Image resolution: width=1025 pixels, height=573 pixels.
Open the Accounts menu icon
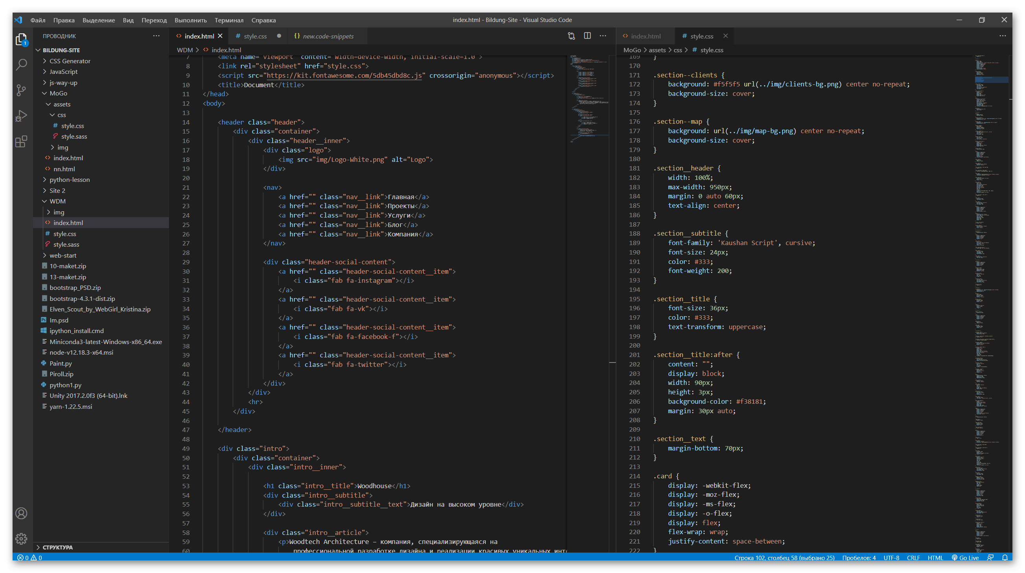click(22, 513)
